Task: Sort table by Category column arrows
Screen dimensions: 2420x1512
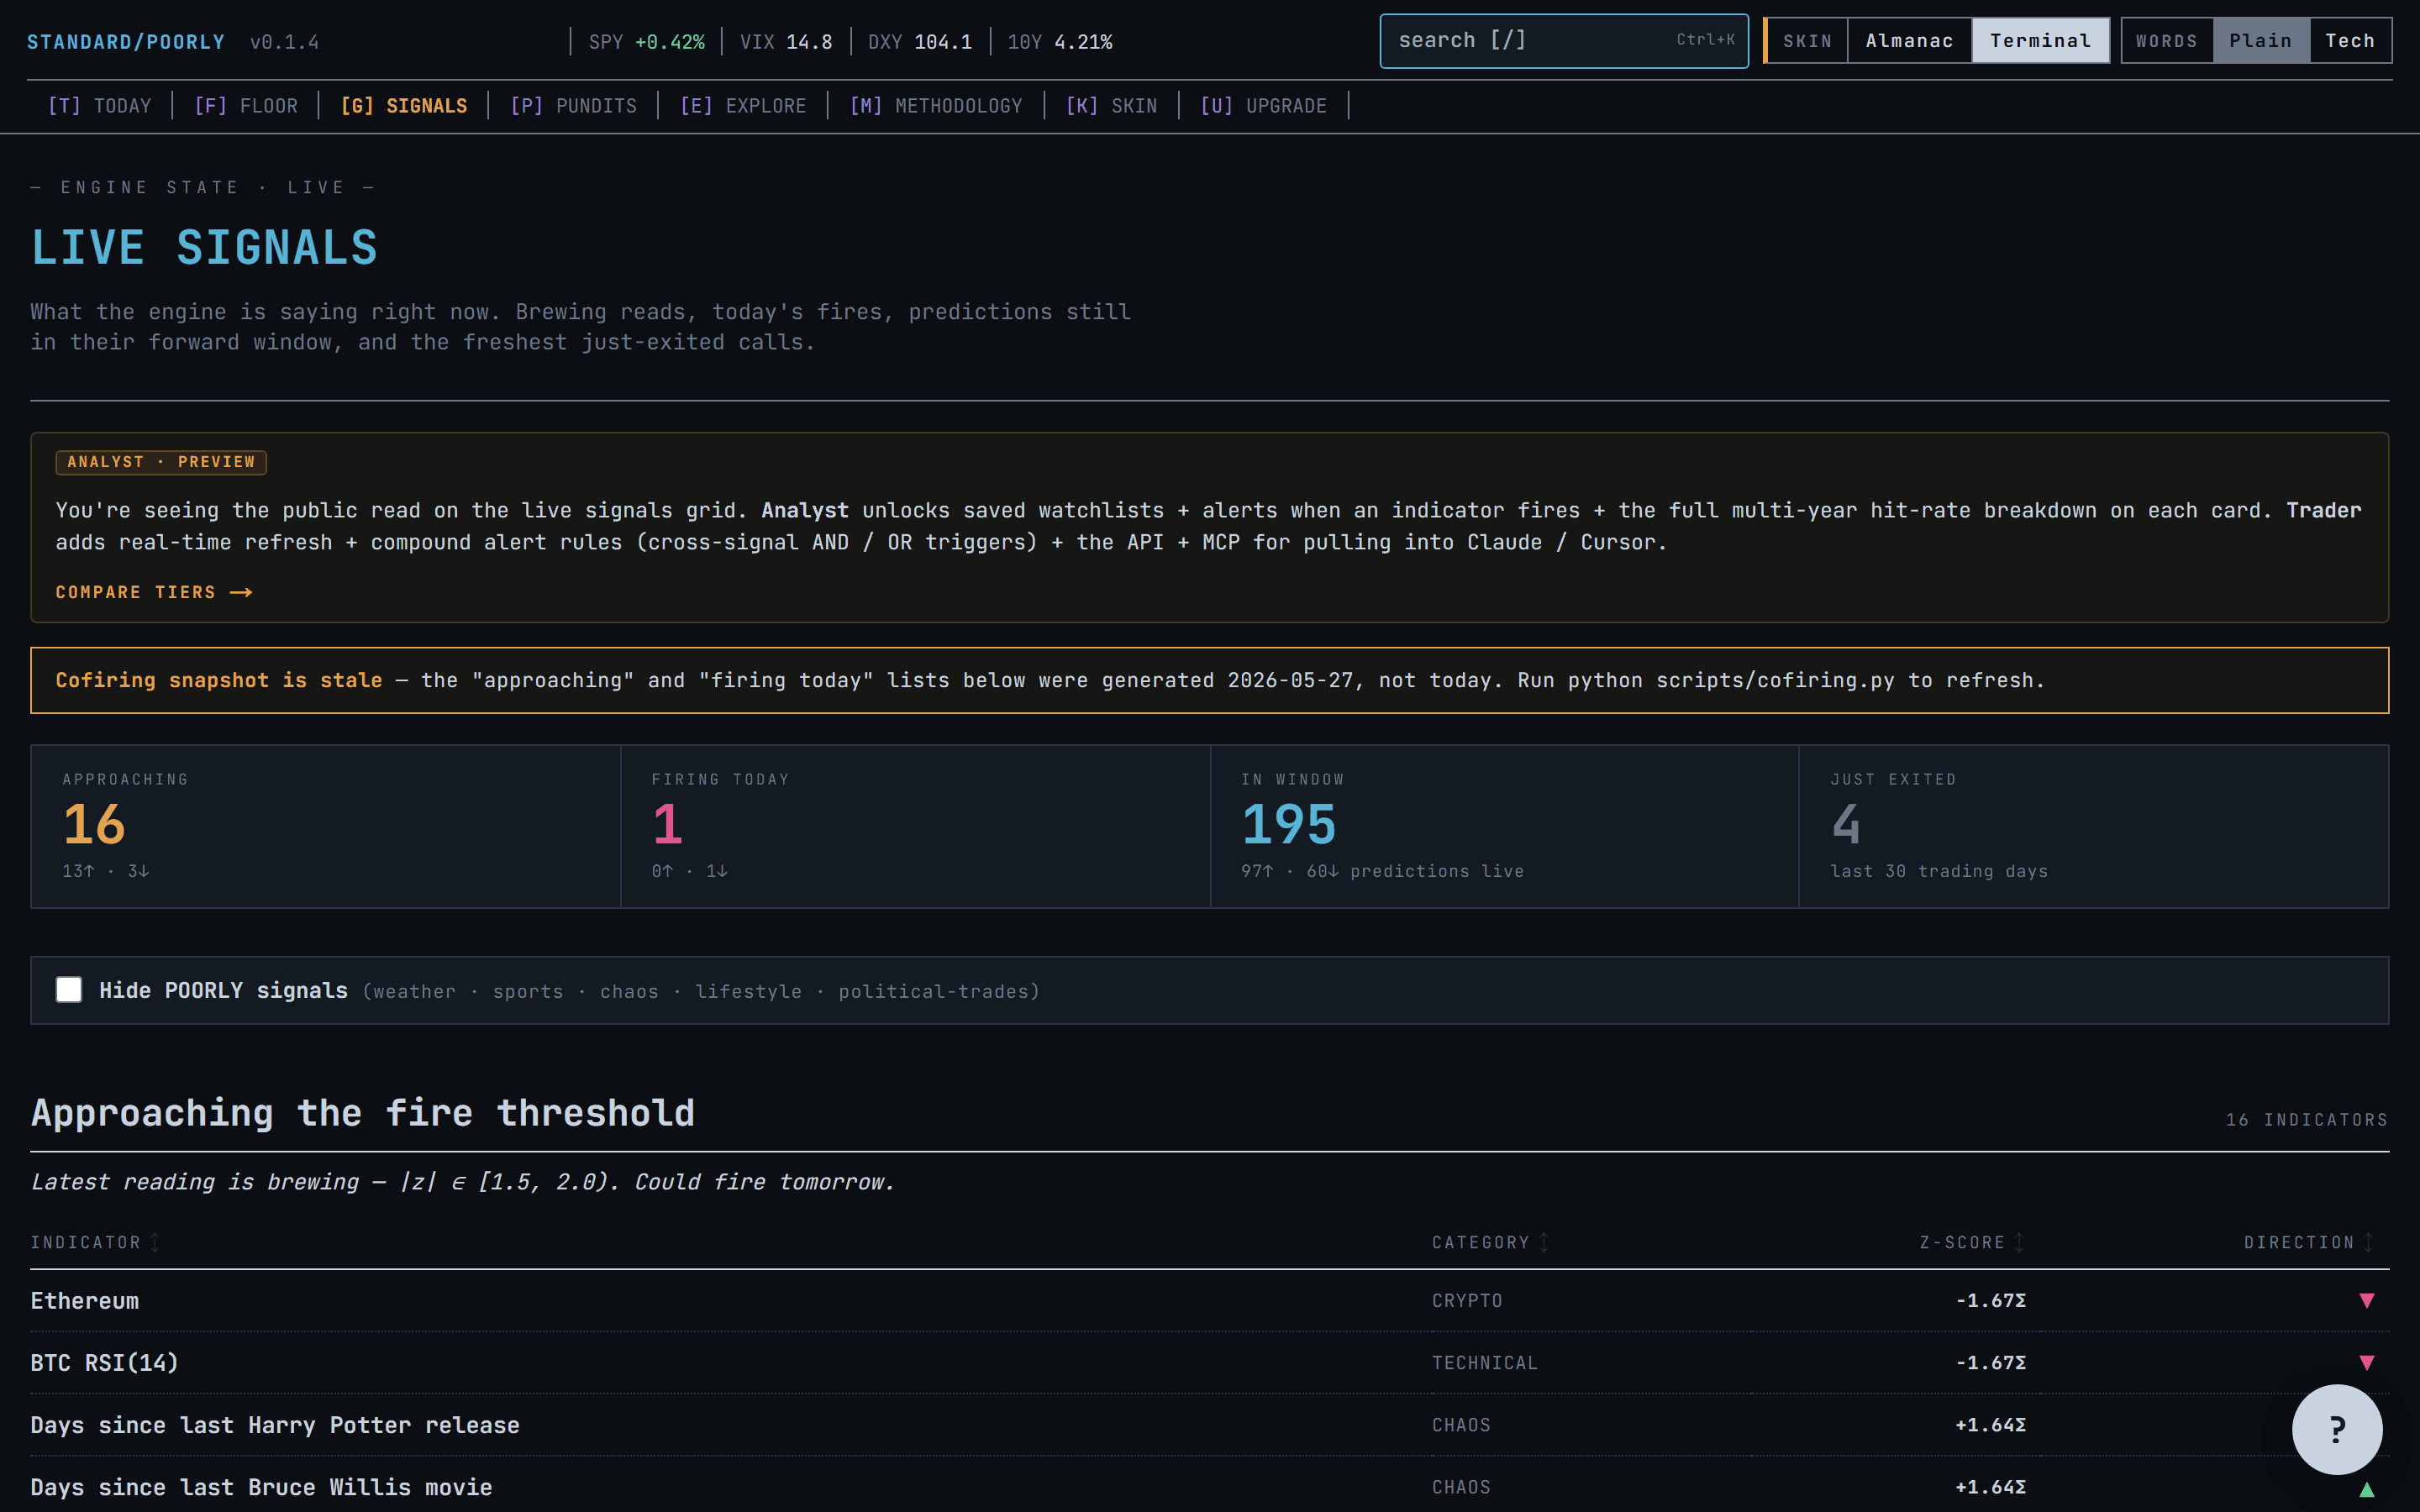Action: click(x=1544, y=1242)
